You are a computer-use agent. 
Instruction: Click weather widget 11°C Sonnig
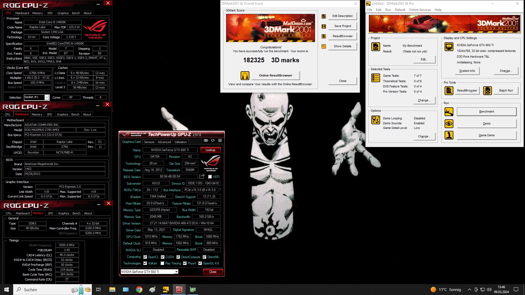coord(446,290)
